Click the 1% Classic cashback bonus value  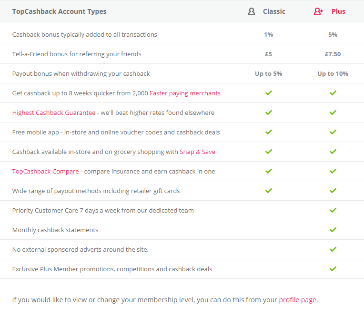click(x=269, y=35)
